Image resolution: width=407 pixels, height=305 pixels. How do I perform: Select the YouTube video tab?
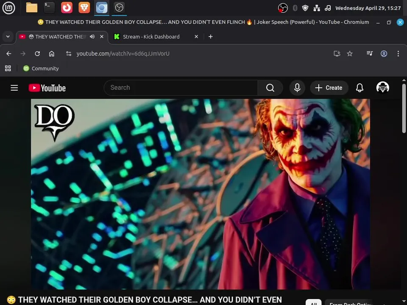tap(61, 36)
